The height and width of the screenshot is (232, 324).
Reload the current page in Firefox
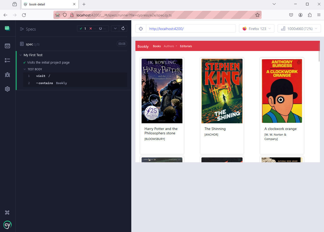pos(24,15)
